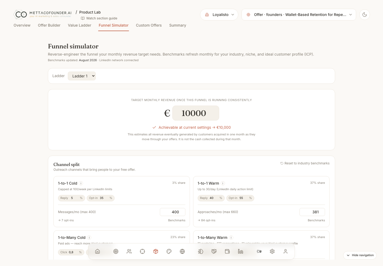Open the Ladder 1 select box
Screen dimensions: 383x266
tap(82, 76)
